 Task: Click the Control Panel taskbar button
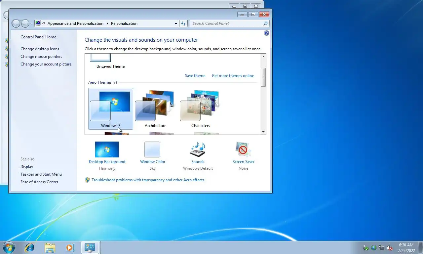click(x=90, y=247)
